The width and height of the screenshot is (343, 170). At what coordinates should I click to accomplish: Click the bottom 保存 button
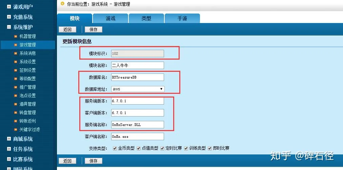point(94,161)
